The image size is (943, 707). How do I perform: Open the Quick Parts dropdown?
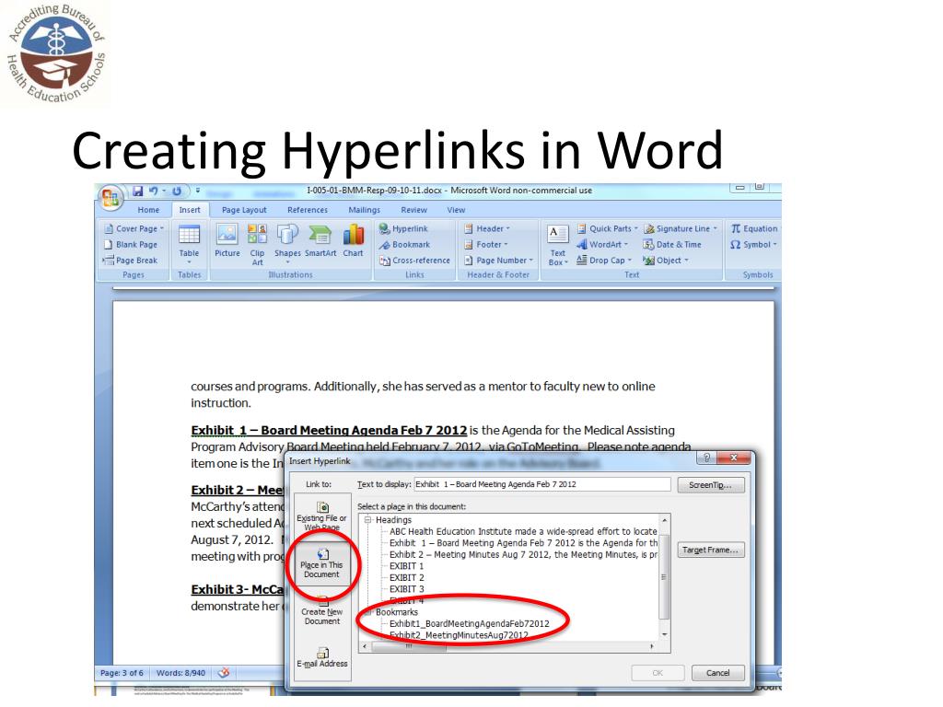[608, 228]
